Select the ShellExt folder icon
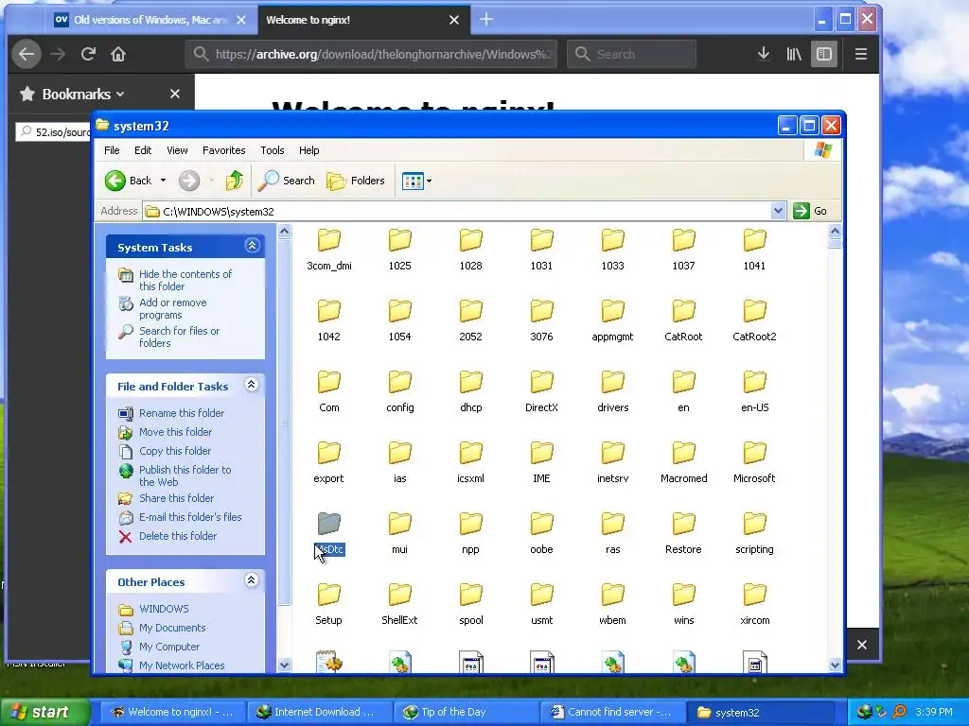969x726 pixels. pyautogui.click(x=400, y=596)
